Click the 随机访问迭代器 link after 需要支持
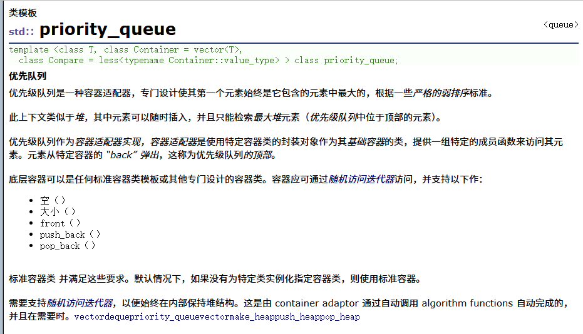 pyautogui.click(x=80, y=303)
